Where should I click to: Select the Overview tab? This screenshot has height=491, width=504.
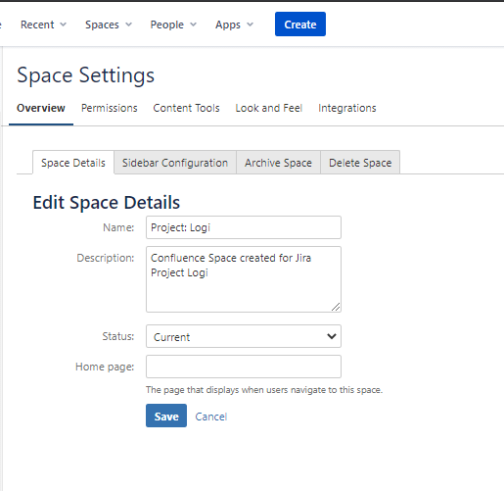[x=41, y=108]
